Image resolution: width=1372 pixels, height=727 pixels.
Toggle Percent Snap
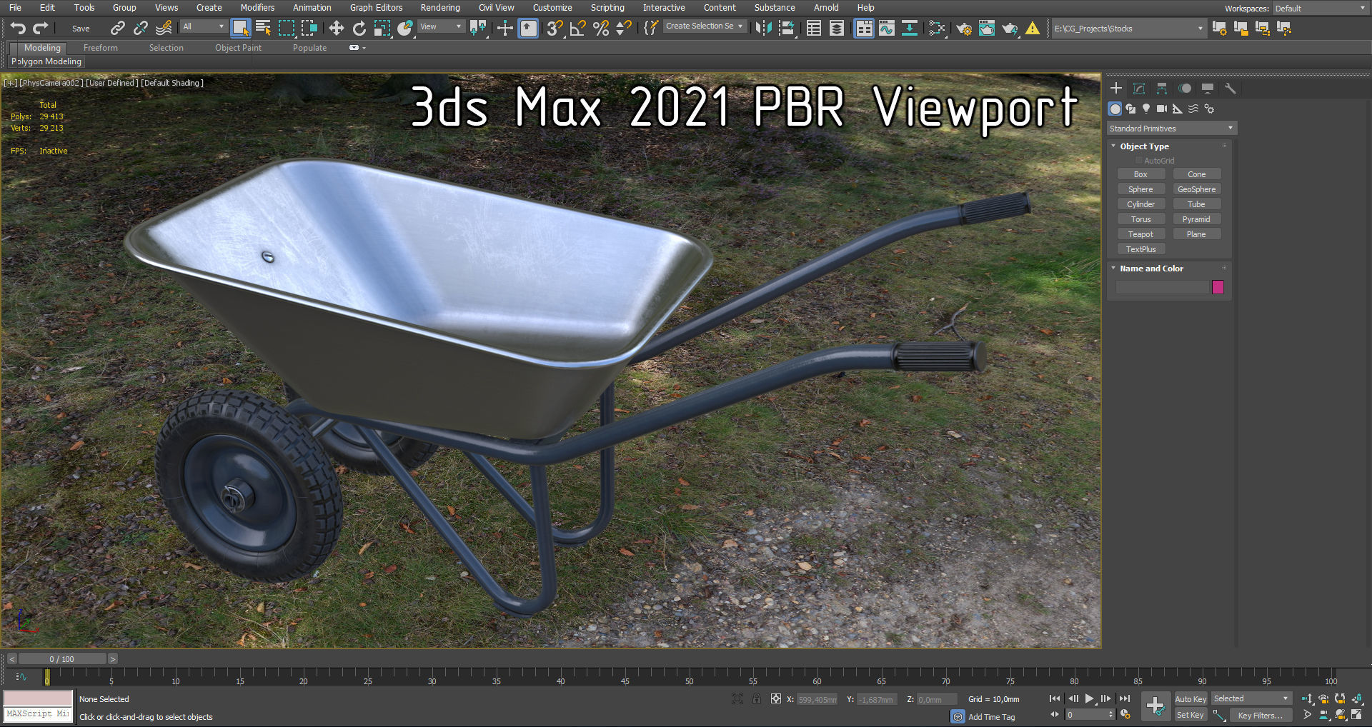(x=601, y=29)
